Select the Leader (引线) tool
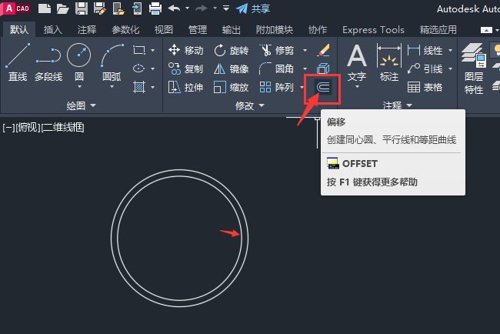 (x=425, y=68)
